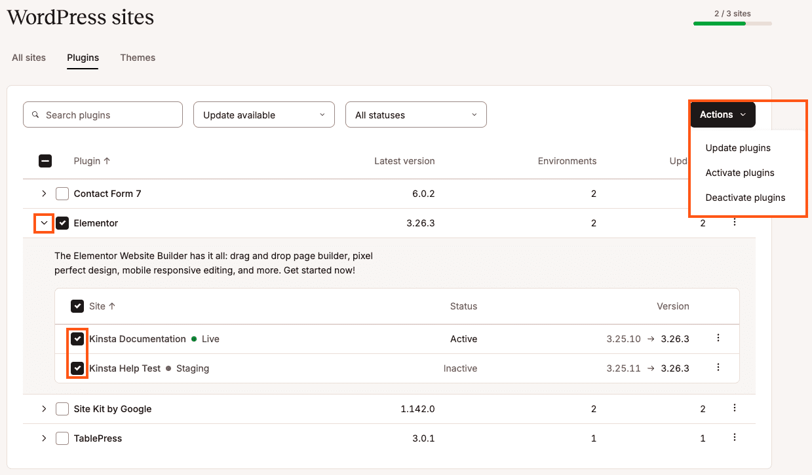Click version 6.0.2 for Contact Form 7
The image size is (812, 475).
tap(423, 194)
